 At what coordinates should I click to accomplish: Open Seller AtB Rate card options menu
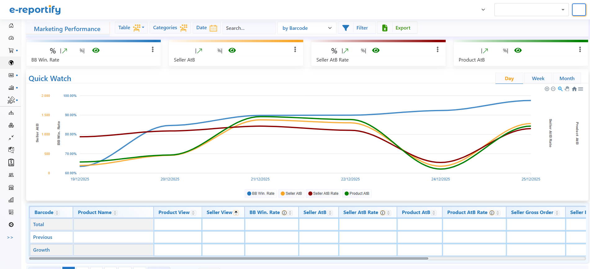pyautogui.click(x=438, y=49)
